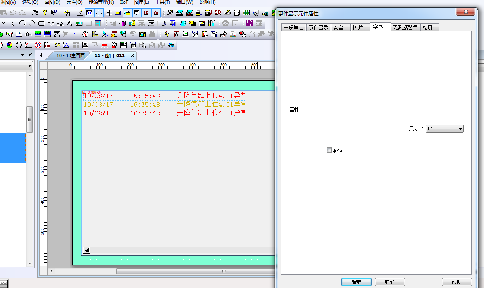Click the 取消 button
The width and height of the screenshot is (484, 288).
(x=389, y=282)
